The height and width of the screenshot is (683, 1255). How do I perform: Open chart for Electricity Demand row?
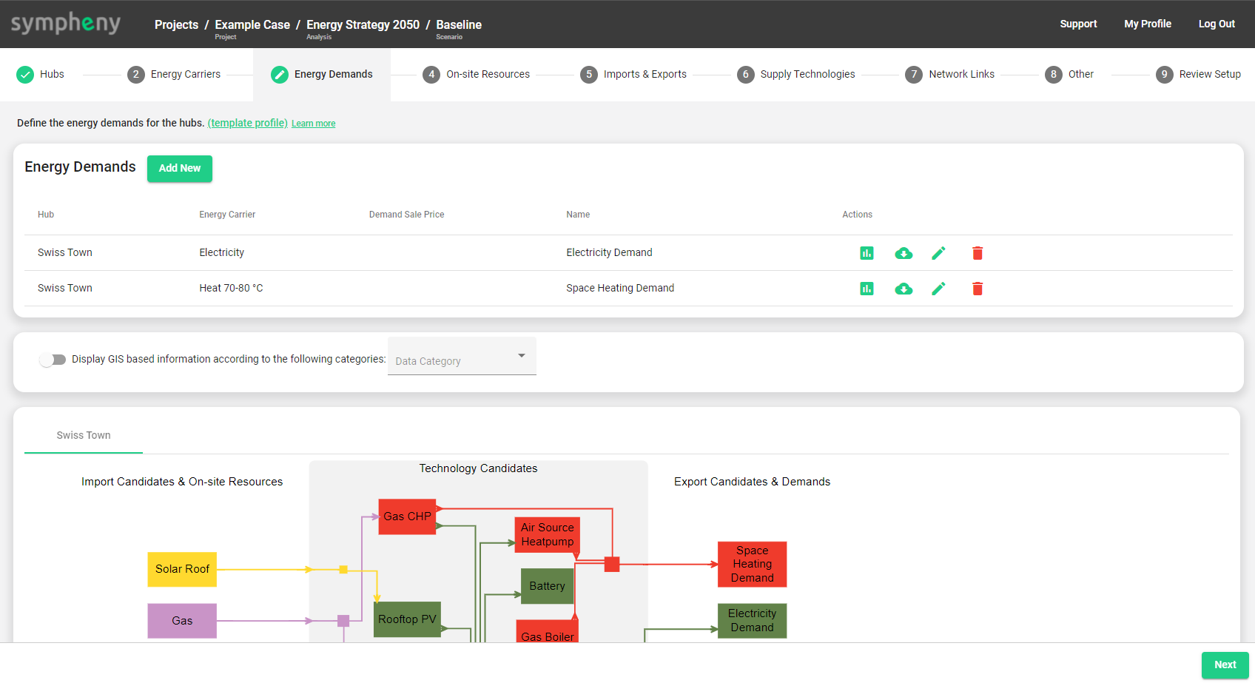click(x=867, y=253)
